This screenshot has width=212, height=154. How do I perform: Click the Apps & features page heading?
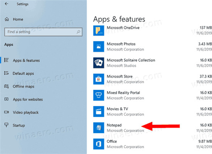click(119, 19)
